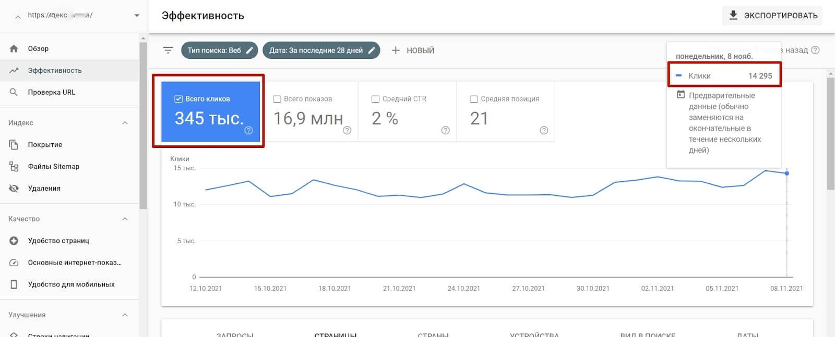
Task: Click the main page vertical scrollbar
Action: [x=831, y=134]
